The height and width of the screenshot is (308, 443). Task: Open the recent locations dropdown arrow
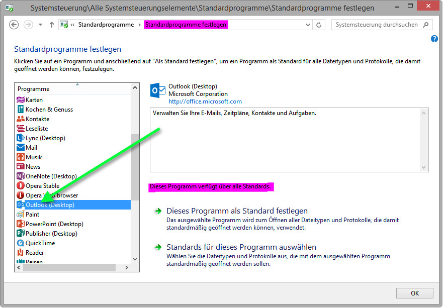click(40, 25)
